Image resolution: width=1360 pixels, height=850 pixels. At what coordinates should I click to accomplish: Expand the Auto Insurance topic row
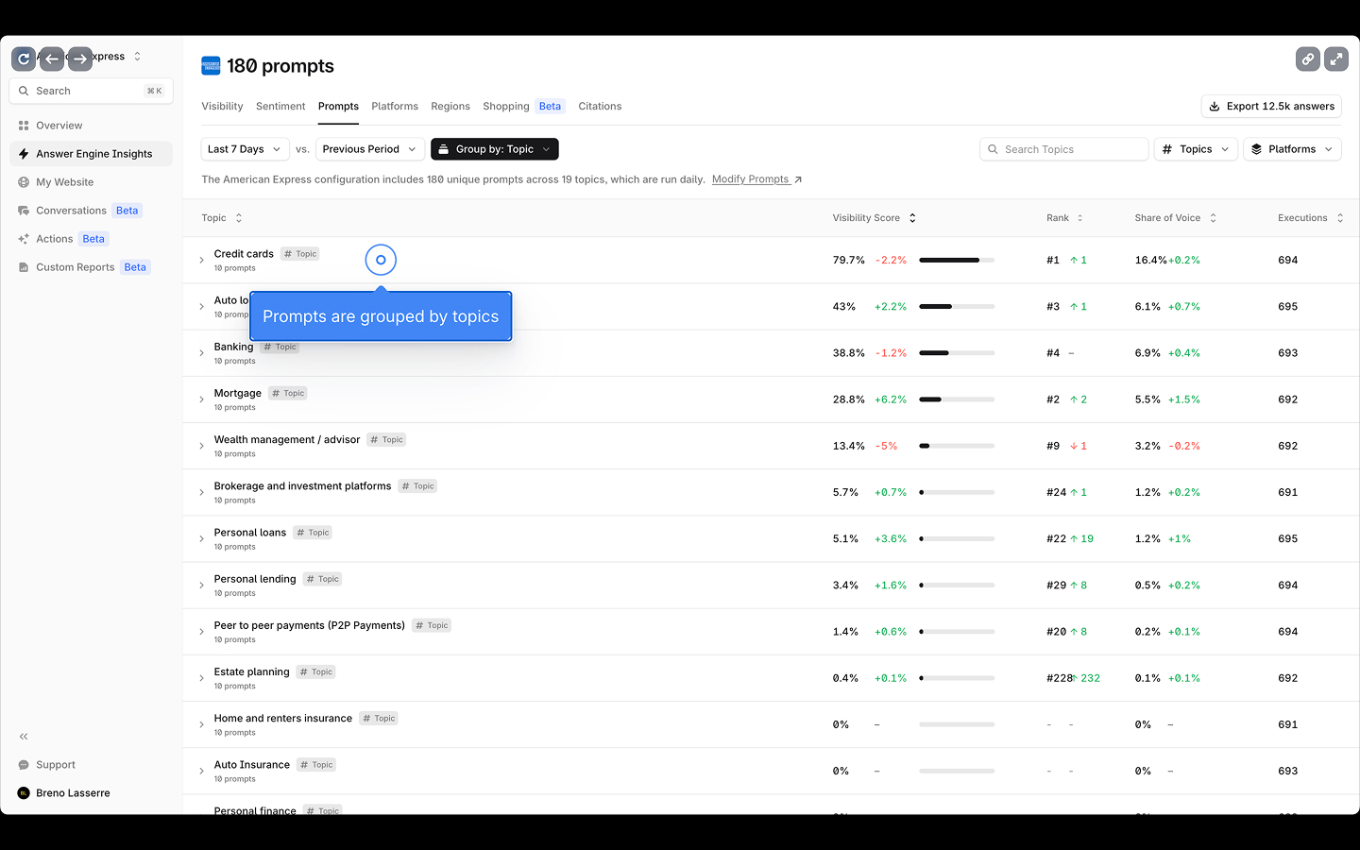click(x=201, y=771)
